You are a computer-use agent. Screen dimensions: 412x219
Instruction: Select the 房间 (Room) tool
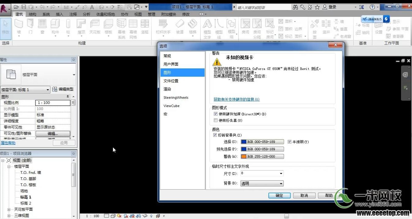245,27
